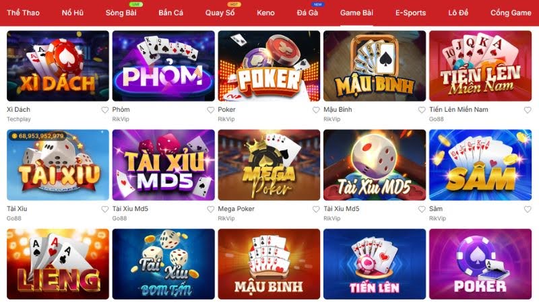
Task: Open the Liêng game thumbnail
Action: pyautogui.click(x=58, y=264)
